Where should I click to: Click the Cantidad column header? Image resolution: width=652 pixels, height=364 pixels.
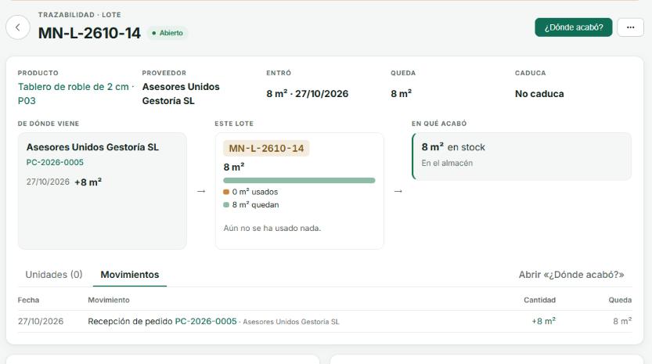[x=540, y=300]
